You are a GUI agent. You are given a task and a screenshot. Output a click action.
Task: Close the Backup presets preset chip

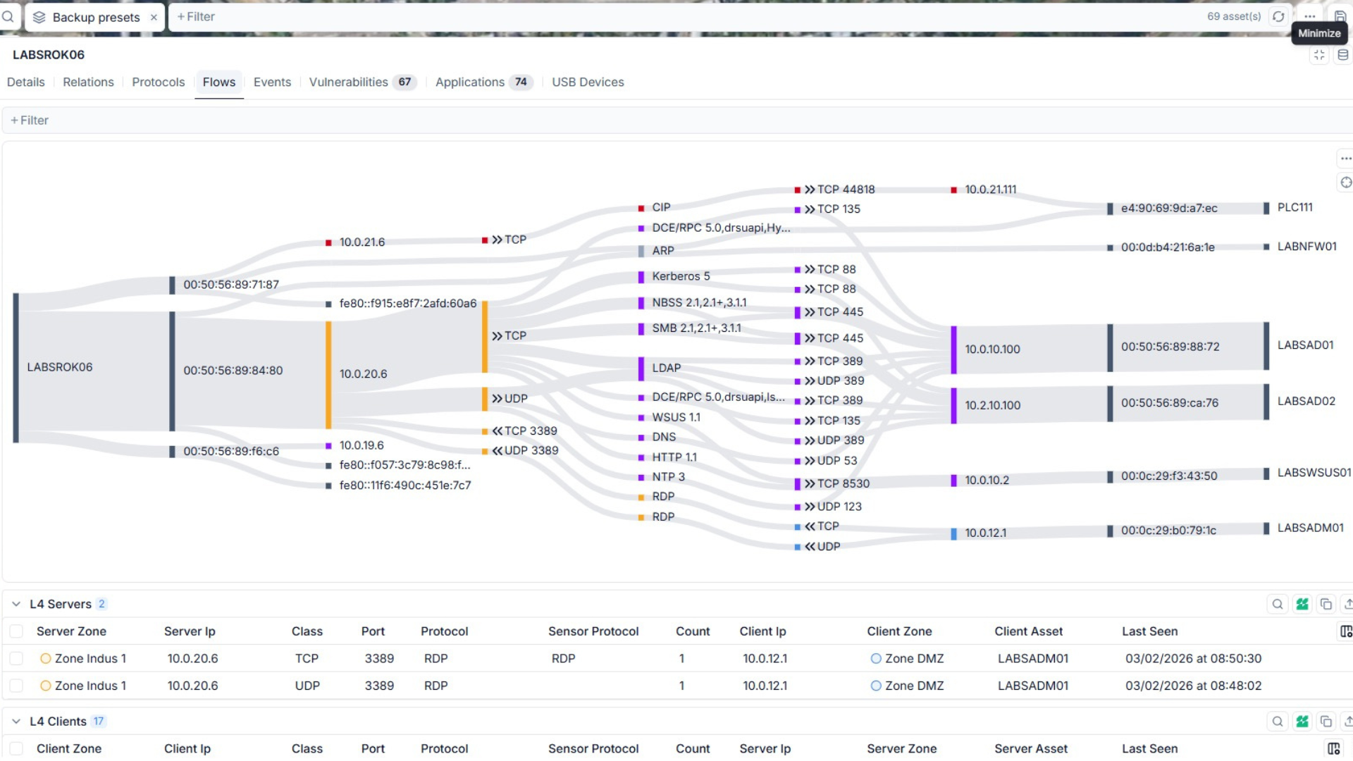pos(154,17)
